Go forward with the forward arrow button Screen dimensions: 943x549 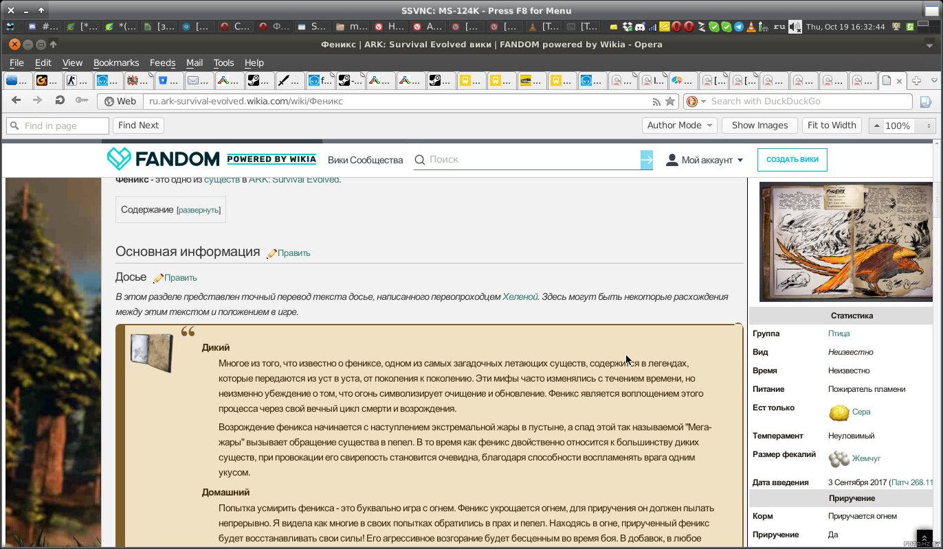tap(37, 101)
